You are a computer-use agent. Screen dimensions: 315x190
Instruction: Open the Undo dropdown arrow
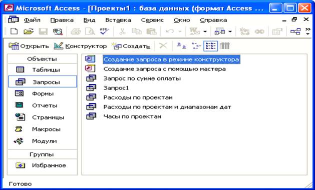pyautogui.click(x=180, y=31)
